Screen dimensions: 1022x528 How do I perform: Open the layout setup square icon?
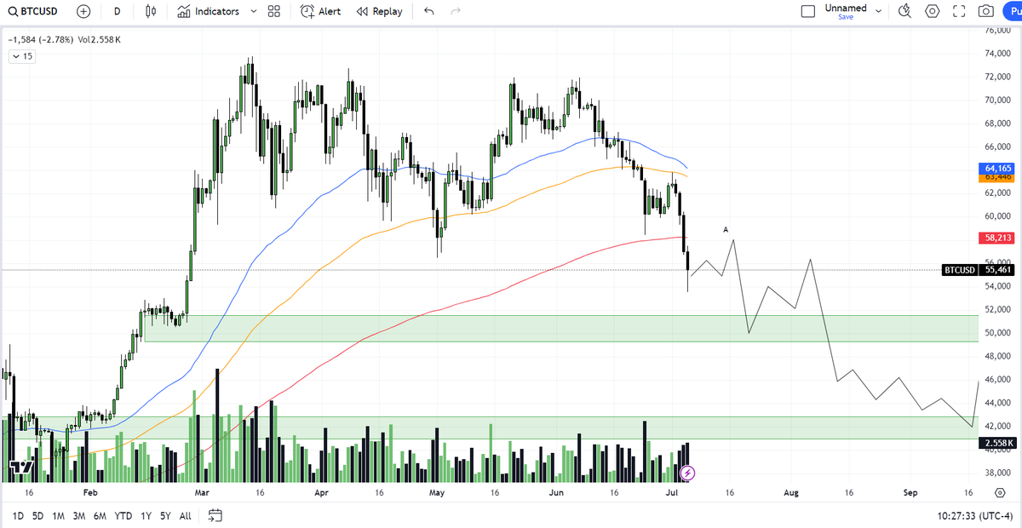tap(808, 12)
